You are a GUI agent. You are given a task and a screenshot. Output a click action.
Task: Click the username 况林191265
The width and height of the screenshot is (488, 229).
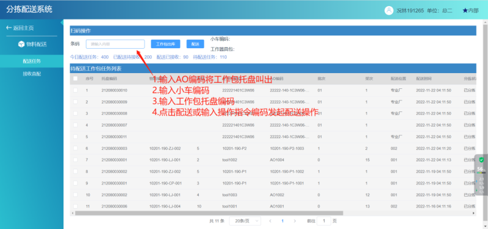[410, 10]
